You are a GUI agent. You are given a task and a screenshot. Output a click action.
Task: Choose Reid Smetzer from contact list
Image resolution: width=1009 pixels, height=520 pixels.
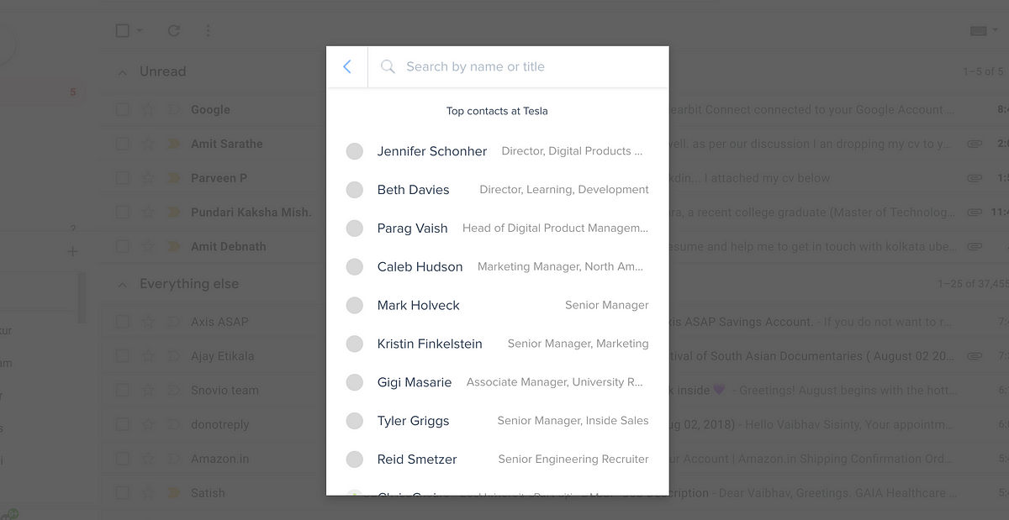click(417, 460)
